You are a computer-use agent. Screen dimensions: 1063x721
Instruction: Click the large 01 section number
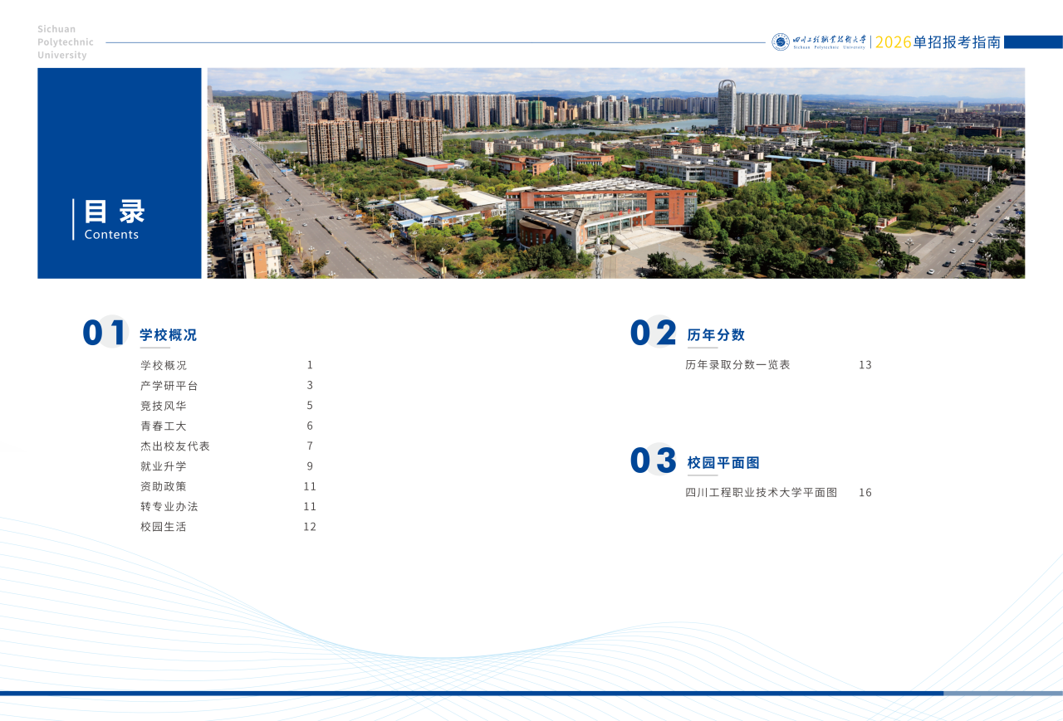(x=104, y=333)
